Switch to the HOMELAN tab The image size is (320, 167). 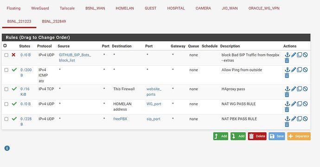click(x=125, y=8)
